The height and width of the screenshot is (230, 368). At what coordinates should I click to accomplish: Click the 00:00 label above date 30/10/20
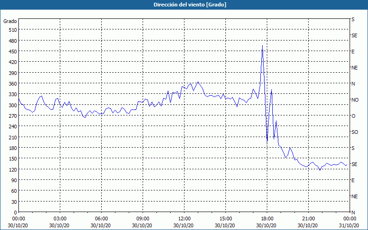click(18, 219)
